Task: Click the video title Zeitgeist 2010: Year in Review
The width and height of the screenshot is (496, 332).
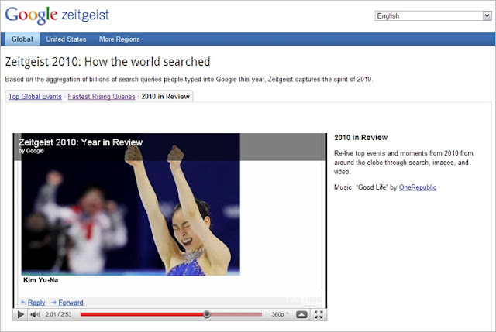Action: [81, 142]
